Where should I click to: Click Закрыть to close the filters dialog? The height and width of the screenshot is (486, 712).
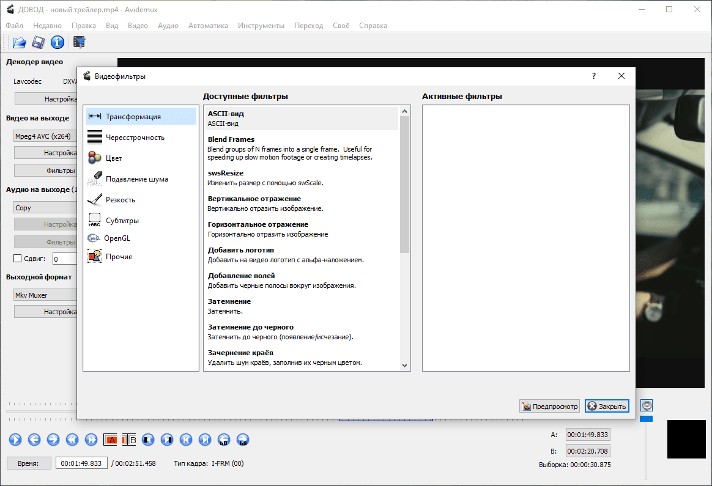click(x=607, y=406)
